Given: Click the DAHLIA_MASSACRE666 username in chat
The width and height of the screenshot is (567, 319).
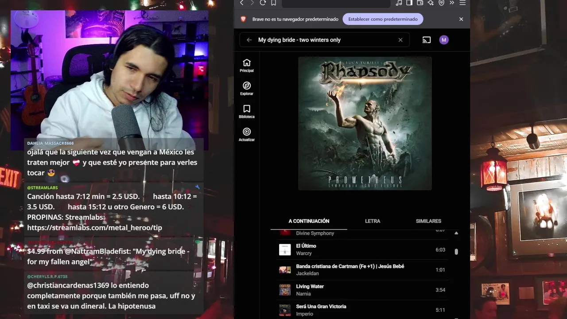Looking at the screenshot, I should pyautogui.click(x=50, y=143).
